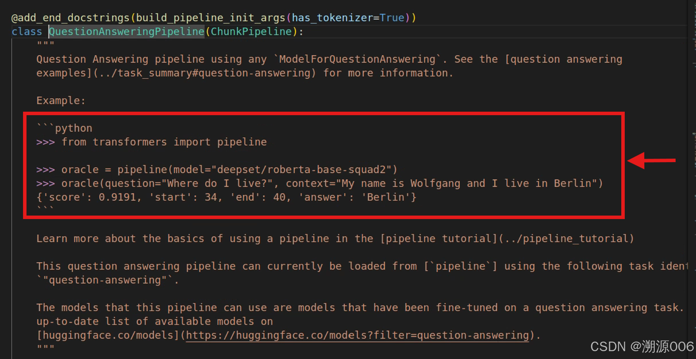The height and width of the screenshot is (359, 696).
Task: Click build_pipeline_init_args function call
Action: point(211,18)
